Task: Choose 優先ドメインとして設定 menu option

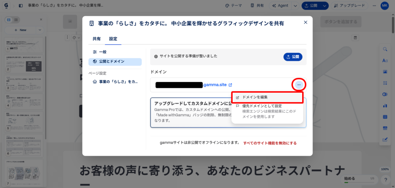Action: point(262,106)
